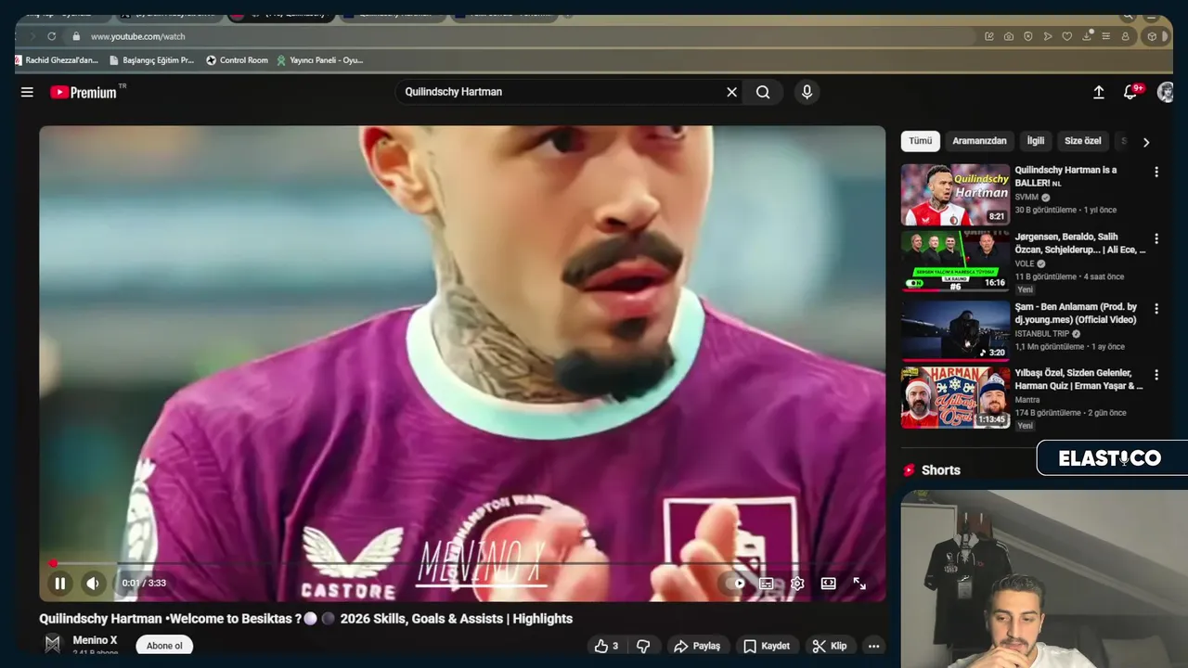Open browser screenshot camera icon
The width and height of the screenshot is (1188, 668).
tap(1008, 36)
